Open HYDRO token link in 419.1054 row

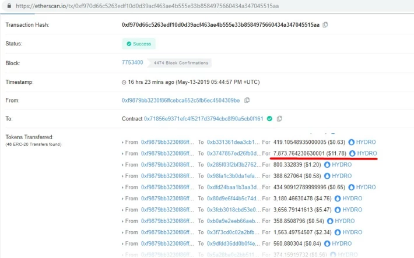pyautogui.click(x=366, y=142)
